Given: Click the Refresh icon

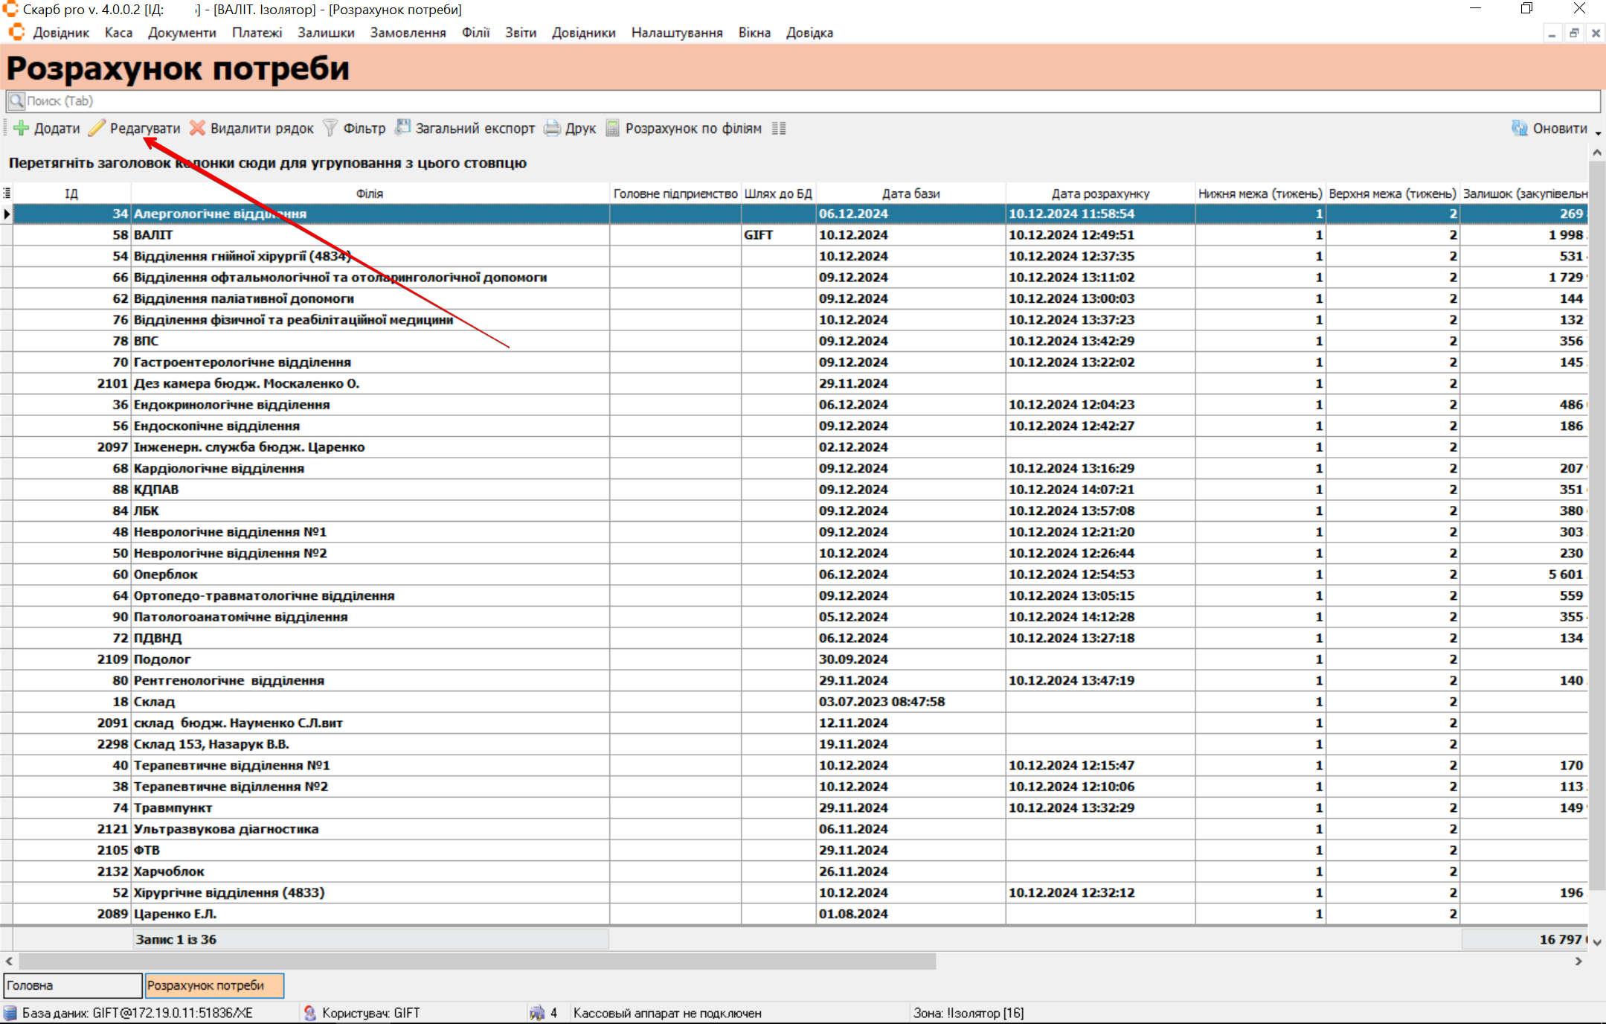Looking at the screenshot, I should pyautogui.click(x=1519, y=128).
